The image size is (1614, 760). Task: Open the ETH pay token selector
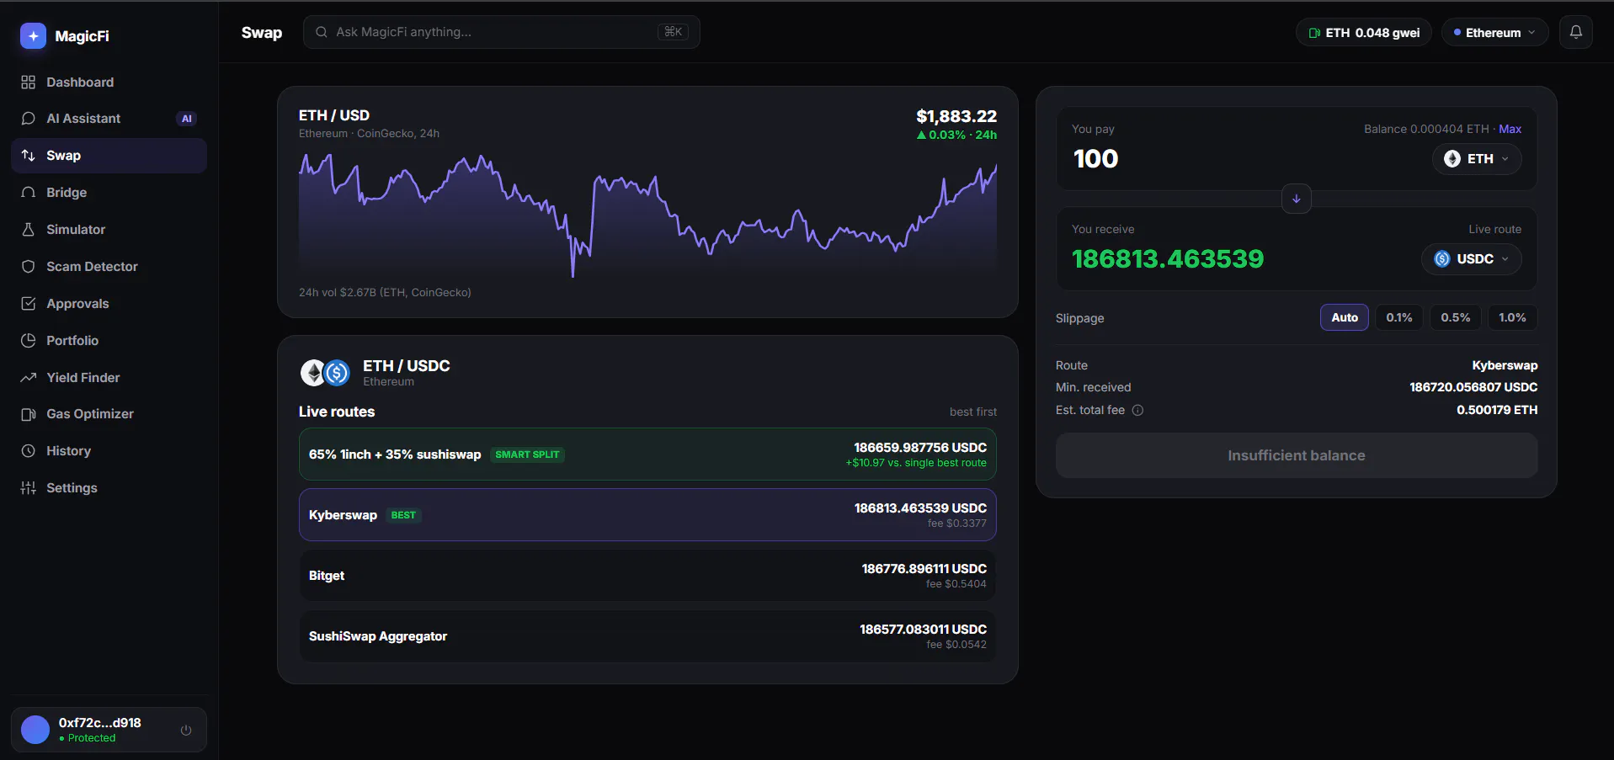click(x=1477, y=159)
